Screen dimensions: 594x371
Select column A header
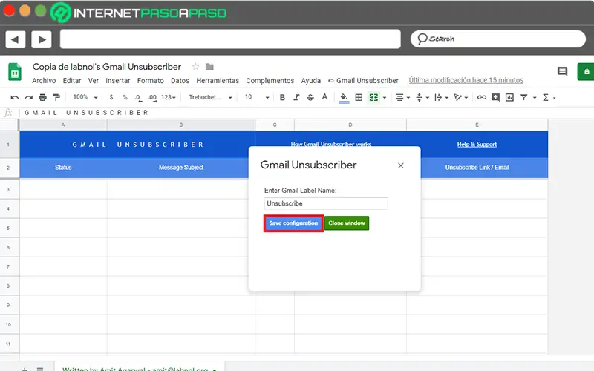pos(63,125)
